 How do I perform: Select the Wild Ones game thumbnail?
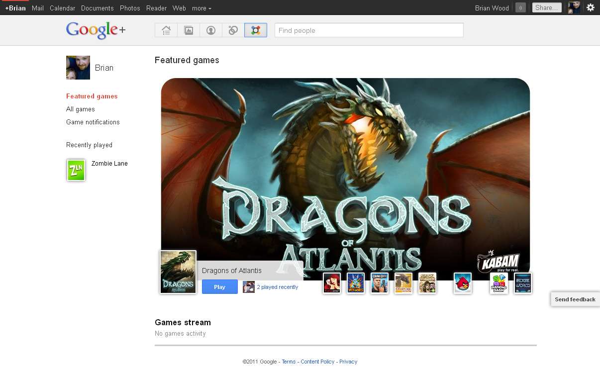(x=356, y=283)
